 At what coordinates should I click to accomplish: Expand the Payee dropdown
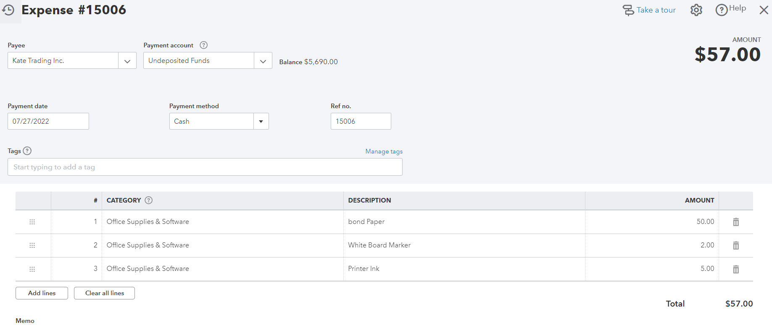click(127, 61)
